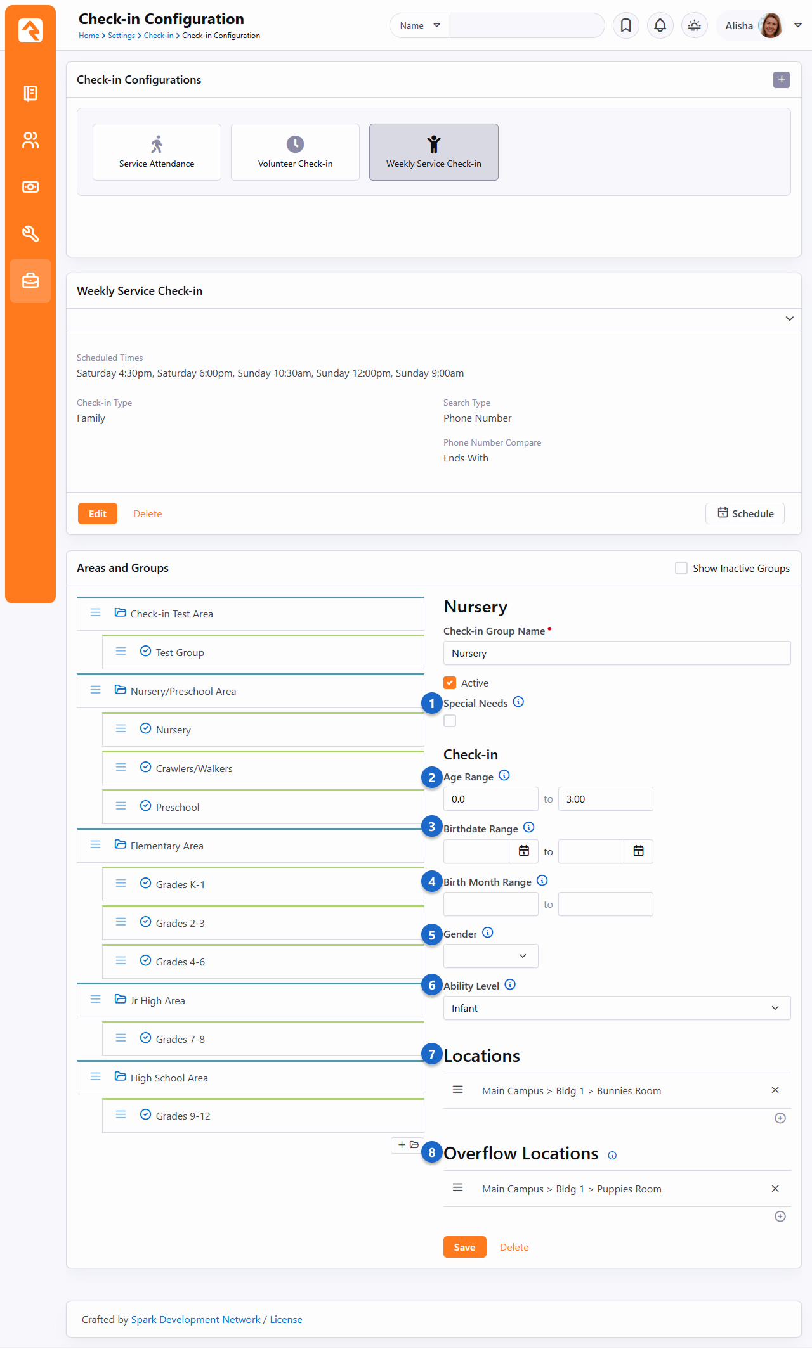This screenshot has height=1349, width=812.
Task: Expand the Weekly Service Check-in details chevron
Action: pyautogui.click(x=789, y=319)
